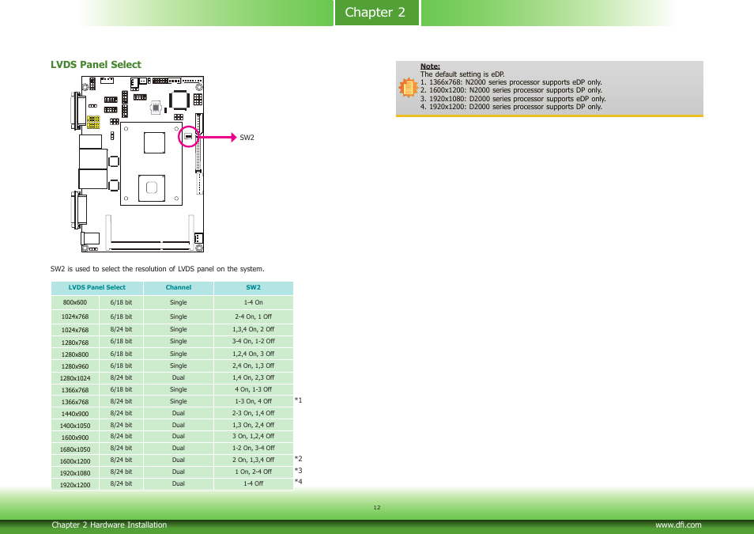
Task: Click the green 'LVDS Panel Select' section heading
Action: pos(96,65)
